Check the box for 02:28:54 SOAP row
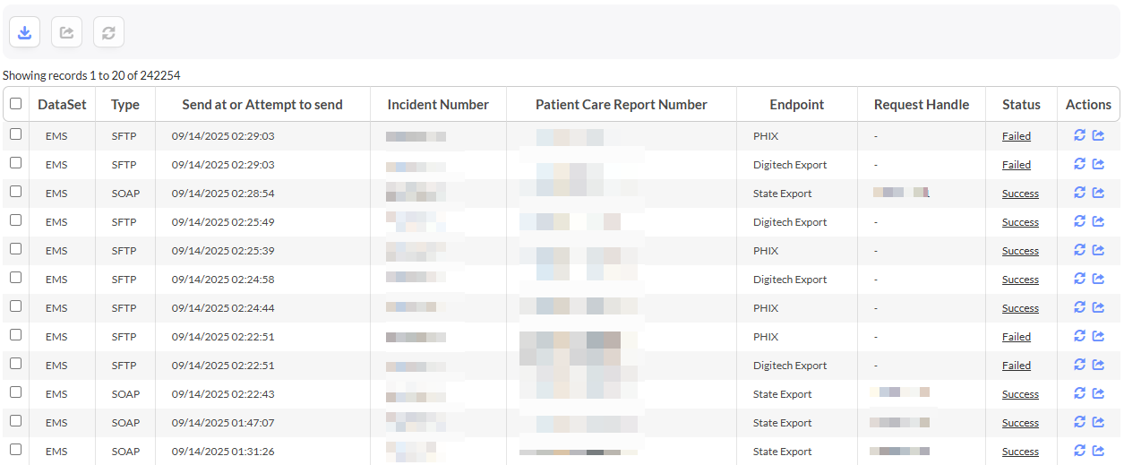Viewport: 1124px width, 465px height. [x=15, y=192]
